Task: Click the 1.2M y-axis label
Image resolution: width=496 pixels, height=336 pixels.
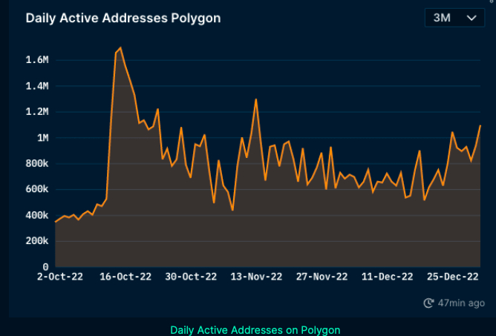Action: (x=37, y=112)
